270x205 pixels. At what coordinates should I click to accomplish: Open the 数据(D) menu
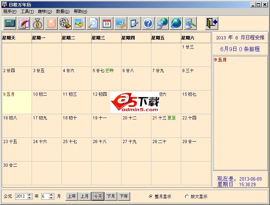click(63, 11)
